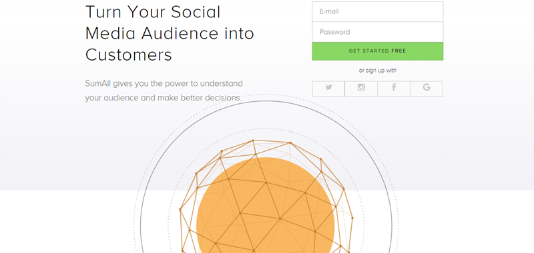Click the solid orange circle in the globe

266,217
